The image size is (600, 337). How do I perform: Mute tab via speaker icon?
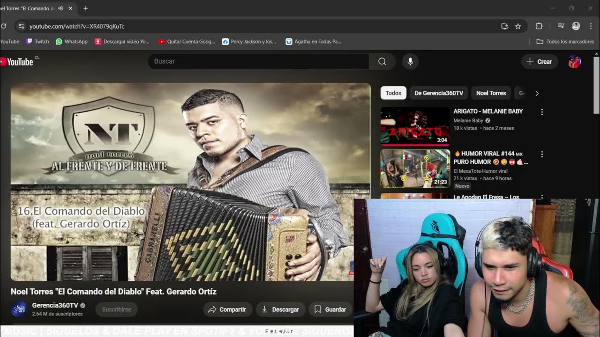[60, 8]
